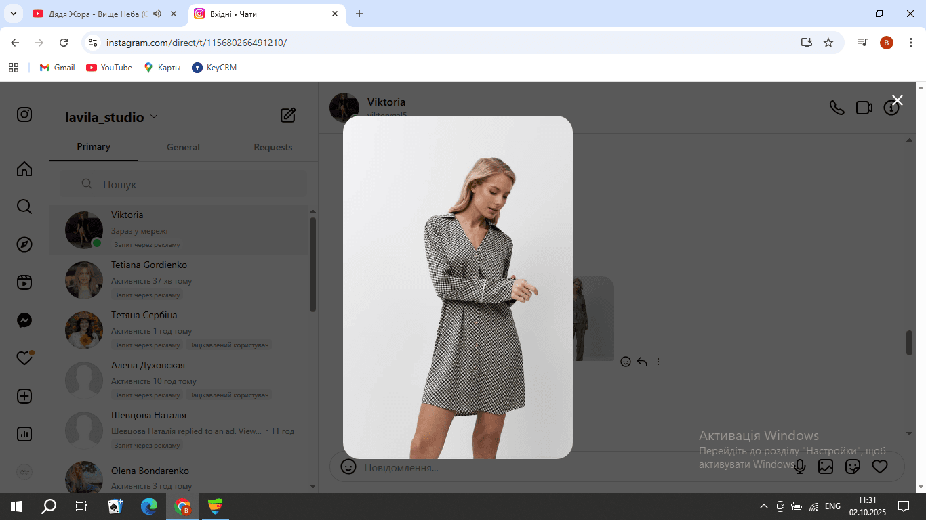This screenshot has height=520, width=926.
Task: Go to Home in the Instagram sidebar
Action: [x=24, y=169]
